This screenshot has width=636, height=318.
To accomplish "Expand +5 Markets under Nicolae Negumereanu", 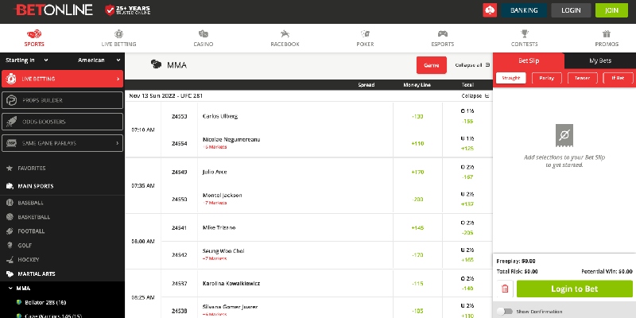I will (x=215, y=147).
